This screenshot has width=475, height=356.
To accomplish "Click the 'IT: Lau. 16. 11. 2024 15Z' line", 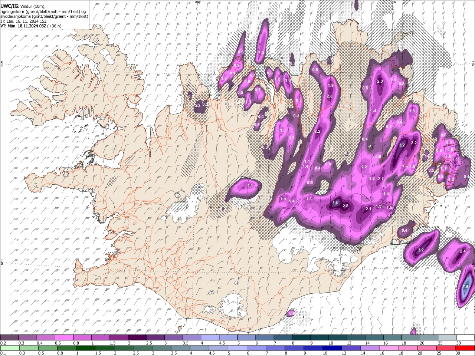I will click(23, 21).
